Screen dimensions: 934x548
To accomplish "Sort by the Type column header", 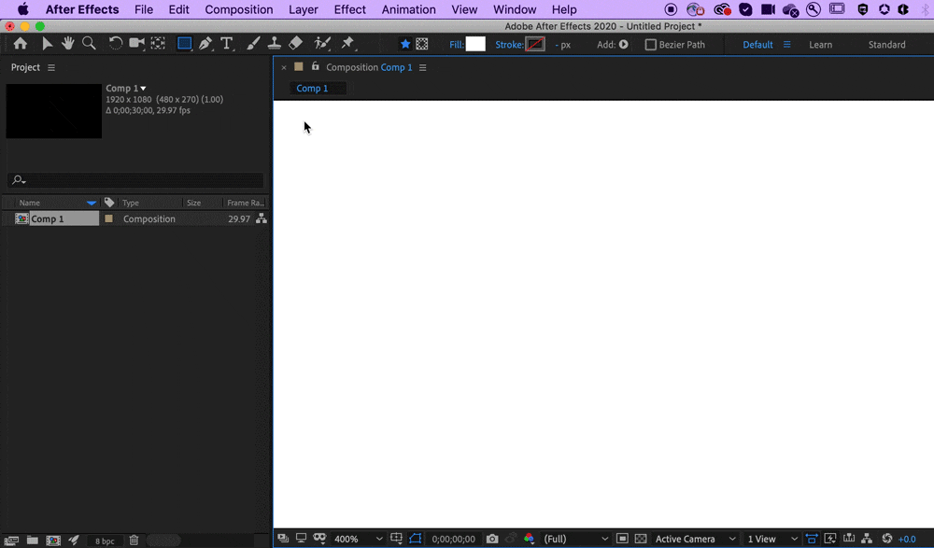I will tap(131, 203).
